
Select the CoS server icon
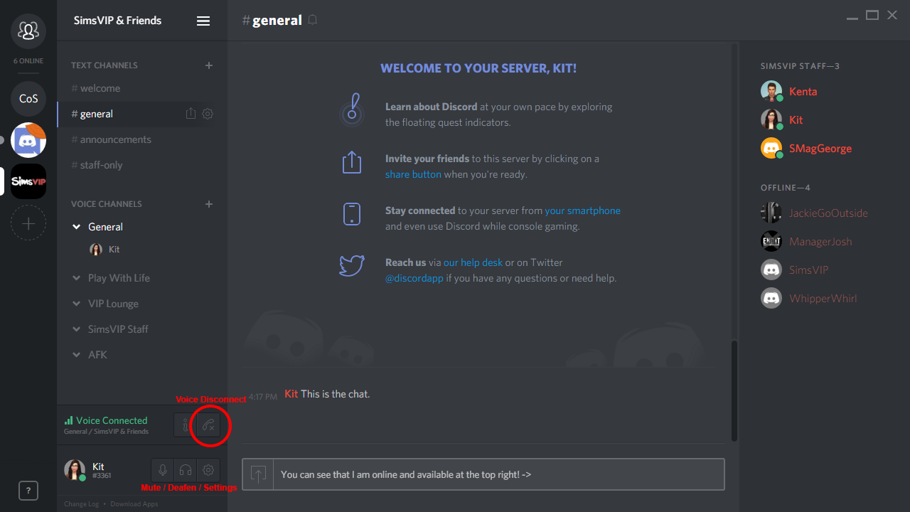click(28, 99)
